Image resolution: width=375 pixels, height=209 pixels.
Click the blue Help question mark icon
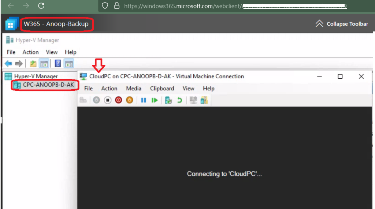point(57,63)
